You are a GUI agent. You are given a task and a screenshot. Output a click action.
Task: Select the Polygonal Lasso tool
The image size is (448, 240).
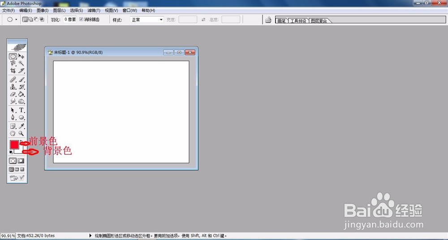pos(13,63)
